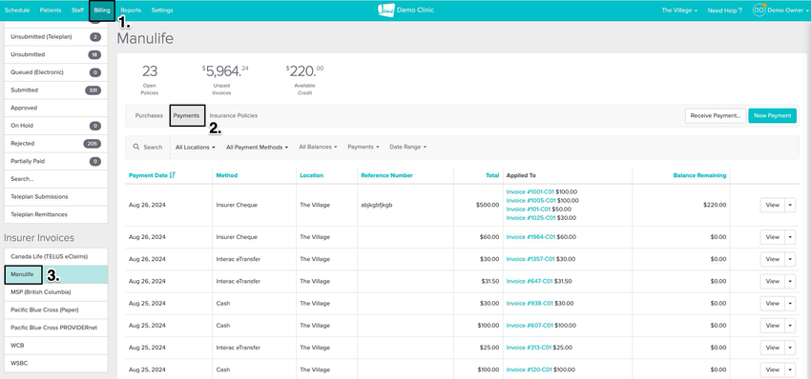Open the Schedule menu
Image resolution: width=811 pixels, height=379 pixels.
pyautogui.click(x=17, y=10)
